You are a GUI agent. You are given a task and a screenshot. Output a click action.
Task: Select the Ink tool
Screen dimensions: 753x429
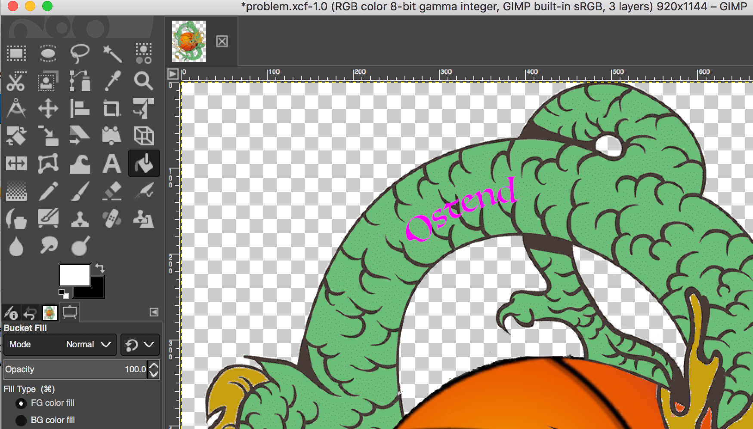[x=16, y=218]
